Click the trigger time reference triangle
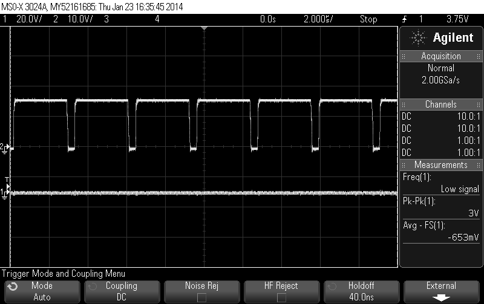This screenshot has height=304, width=484. pyautogui.click(x=204, y=28)
